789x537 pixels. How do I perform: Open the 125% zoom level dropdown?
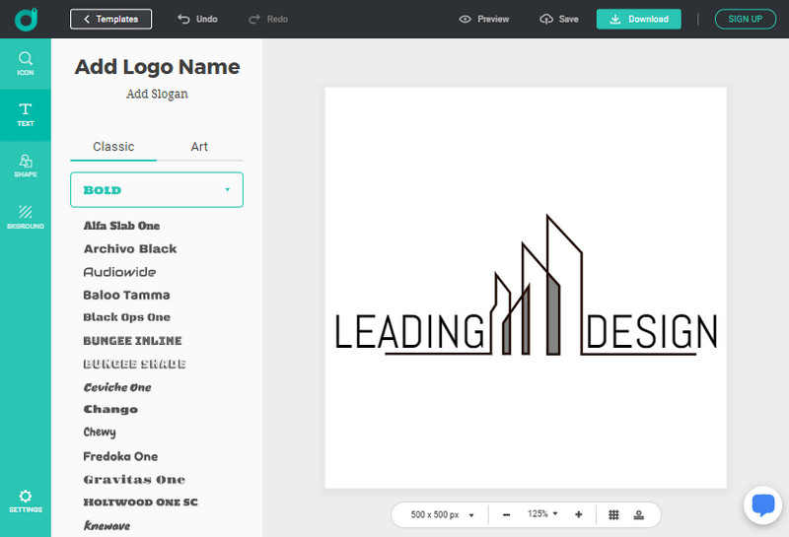[541, 514]
